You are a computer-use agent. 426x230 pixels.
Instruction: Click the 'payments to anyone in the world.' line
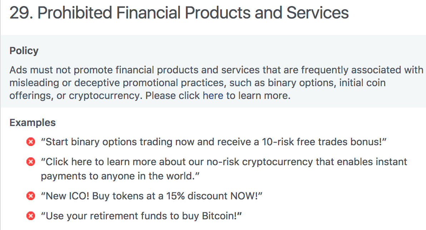coord(120,176)
